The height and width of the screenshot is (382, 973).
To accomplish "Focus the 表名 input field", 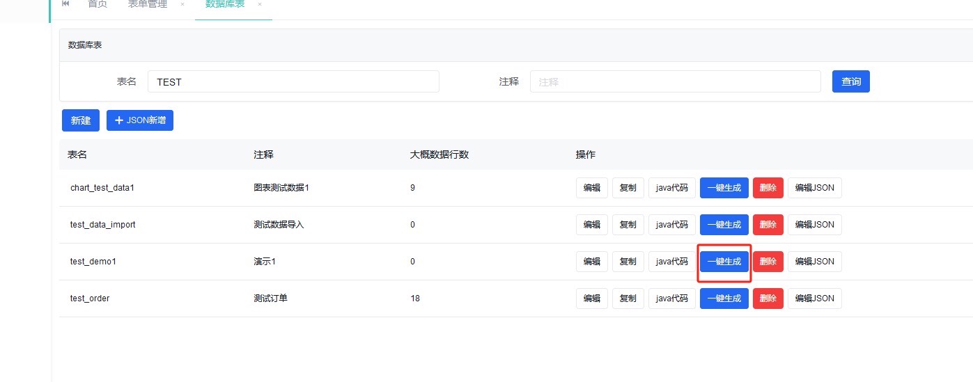I will (x=293, y=81).
